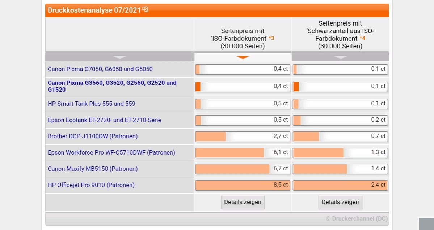Click the 0,7 ct bar for Brother DCP-J1100DW

pyautogui.click(x=340, y=136)
